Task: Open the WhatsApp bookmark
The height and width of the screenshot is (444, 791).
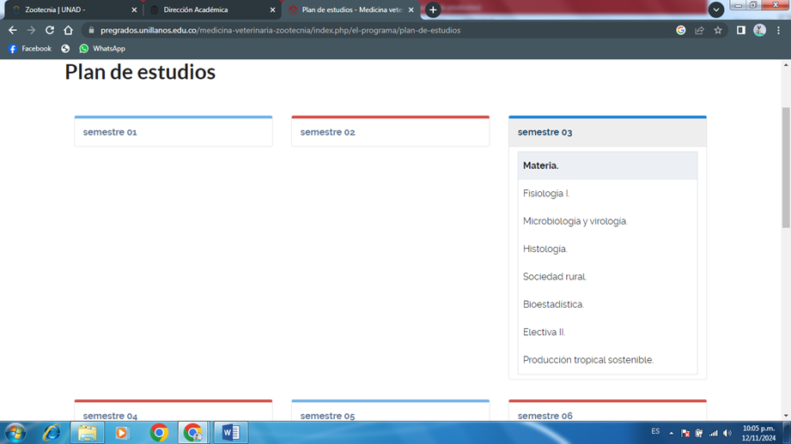Action: point(101,49)
